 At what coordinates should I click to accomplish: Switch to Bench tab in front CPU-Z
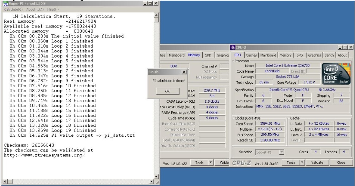(329, 55)
